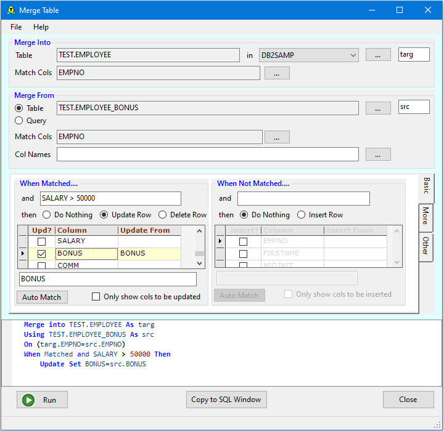444x431 pixels.
Task: Maximize the Merge Table window
Action: pos(400,10)
